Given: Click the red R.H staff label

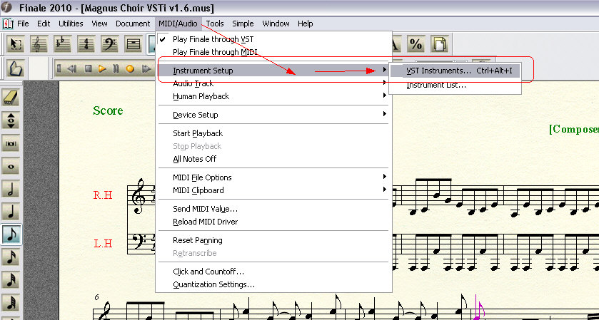Looking at the screenshot, I should pyautogui.click(x=103, y=195).
